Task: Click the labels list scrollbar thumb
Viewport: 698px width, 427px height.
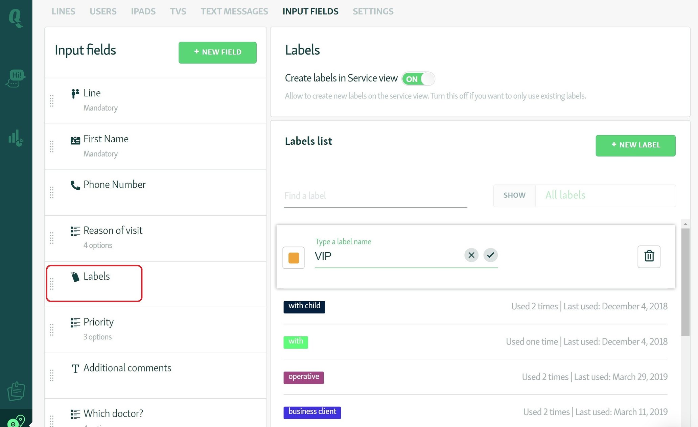Action: 685,282
